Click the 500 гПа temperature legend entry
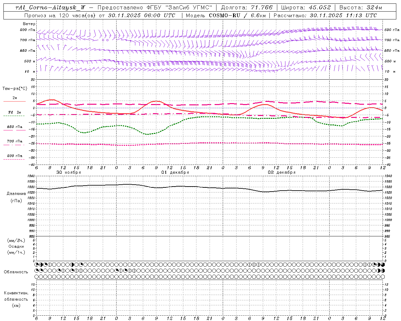The height and width of the screenshot is (321, 401). click(14, 156)
